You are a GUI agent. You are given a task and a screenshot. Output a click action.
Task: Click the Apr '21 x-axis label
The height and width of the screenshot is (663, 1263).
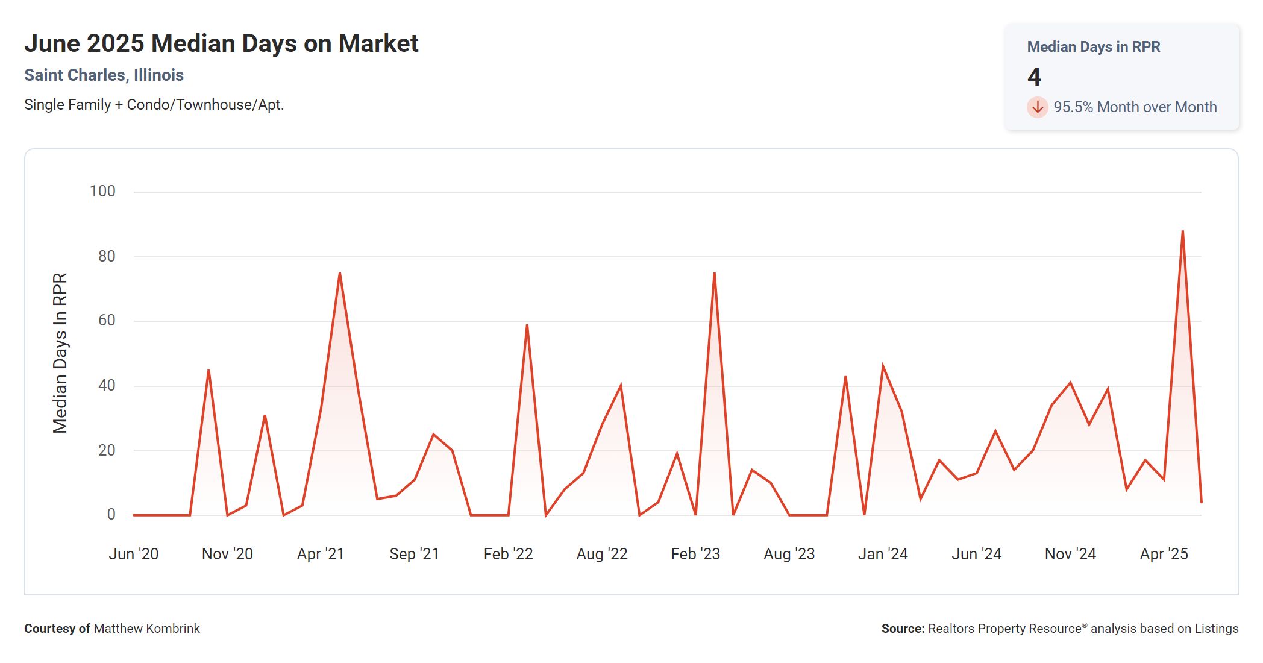(x=321, y=554)
